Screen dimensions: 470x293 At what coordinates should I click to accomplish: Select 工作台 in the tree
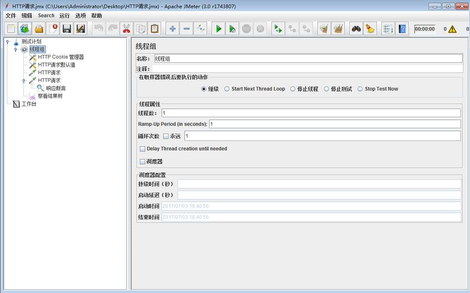(29, 104)
